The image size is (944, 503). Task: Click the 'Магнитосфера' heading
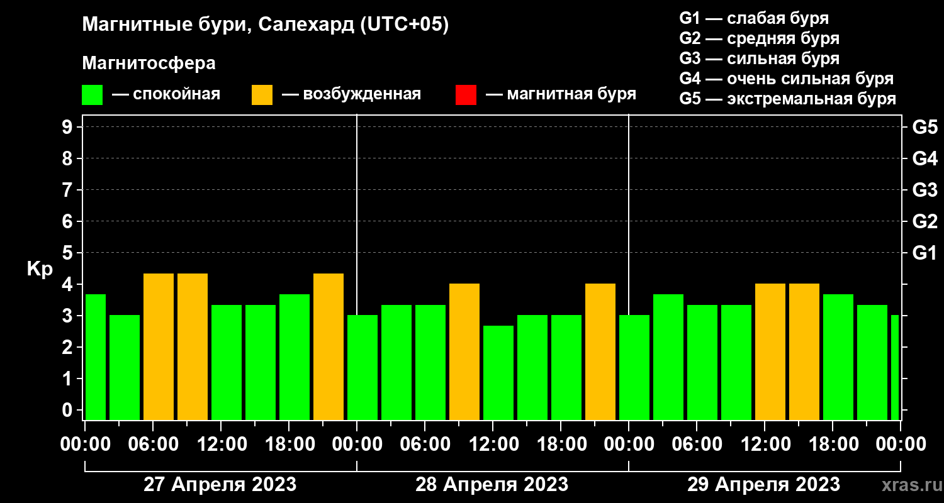click(149, 64)
